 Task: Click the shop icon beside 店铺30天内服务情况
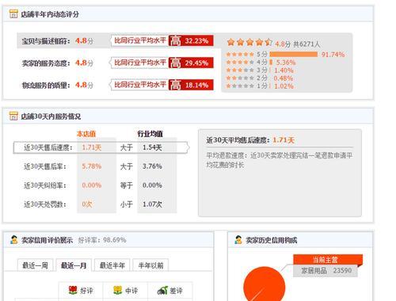(13, 116)
